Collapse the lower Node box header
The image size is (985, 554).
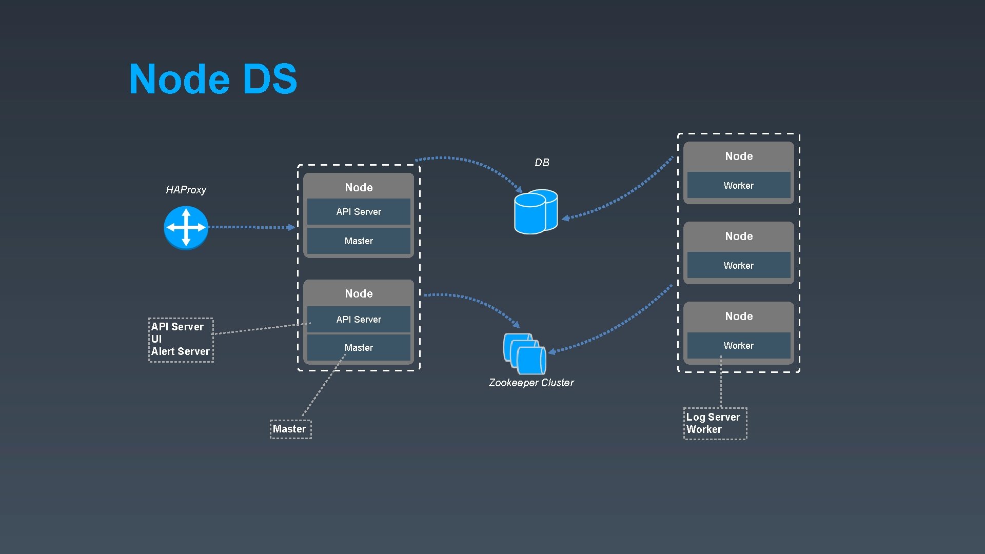pyautogui.click(x=358, y=293)
